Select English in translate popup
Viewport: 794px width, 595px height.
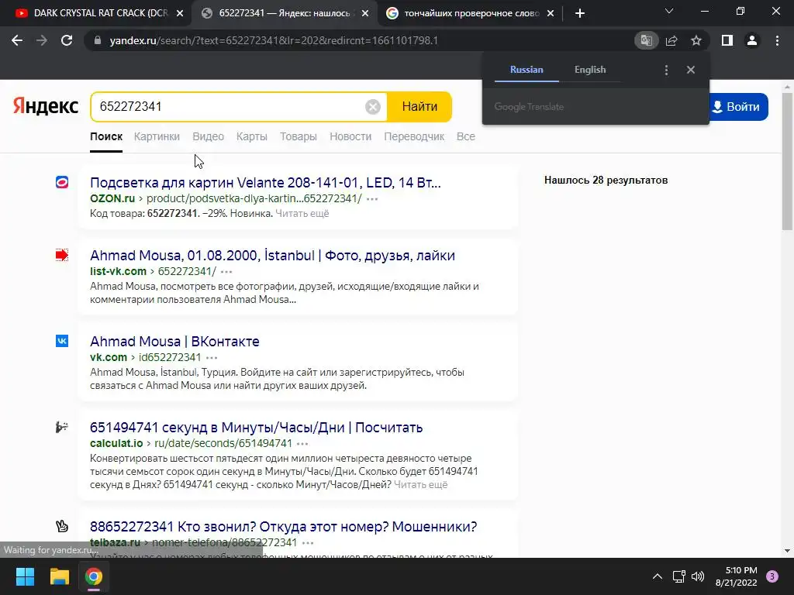pos(590,70)
